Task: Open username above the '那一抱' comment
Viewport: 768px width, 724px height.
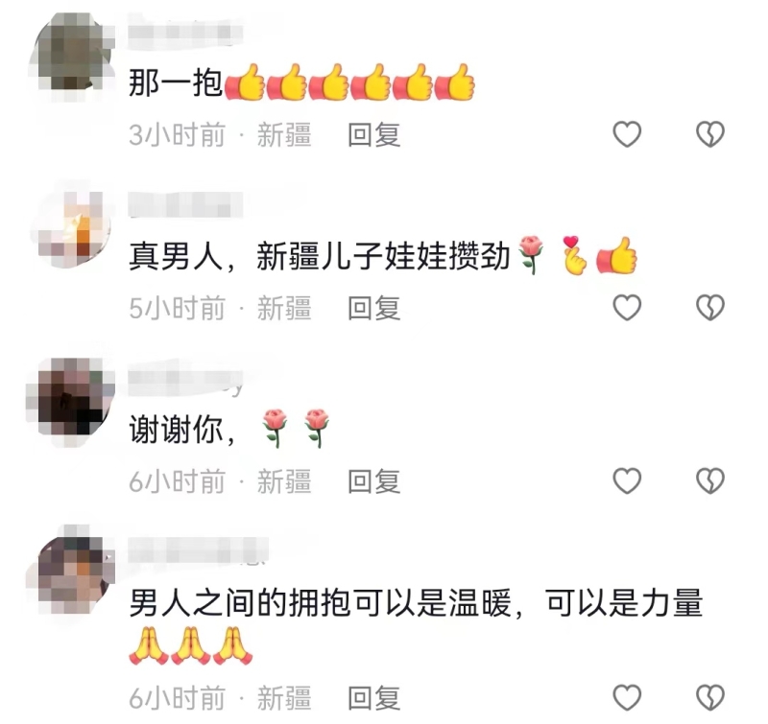Action: pos(185,32)
